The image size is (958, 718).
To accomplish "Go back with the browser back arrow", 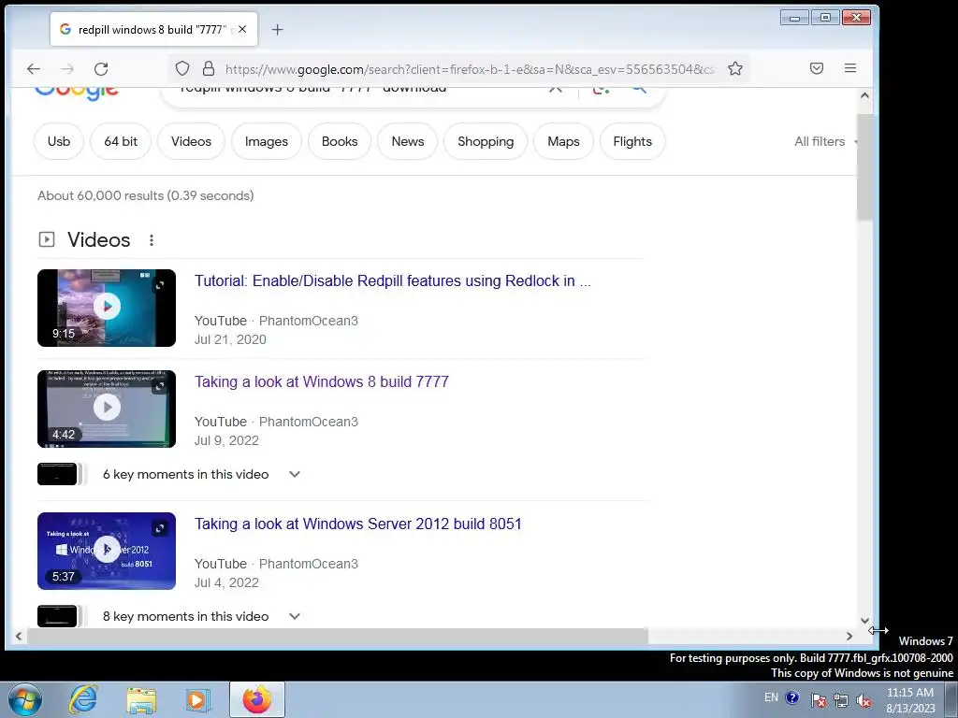I will (34, 69).
